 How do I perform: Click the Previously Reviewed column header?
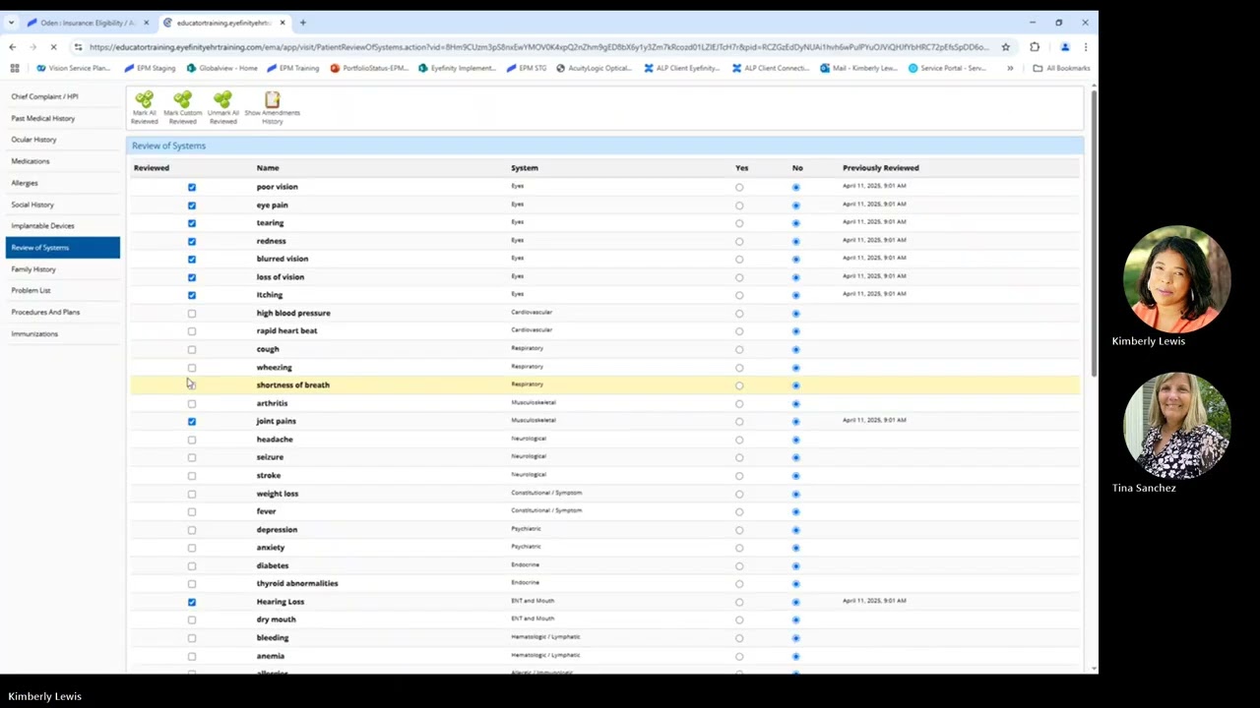pyautogui.click(x=881, y=168)
